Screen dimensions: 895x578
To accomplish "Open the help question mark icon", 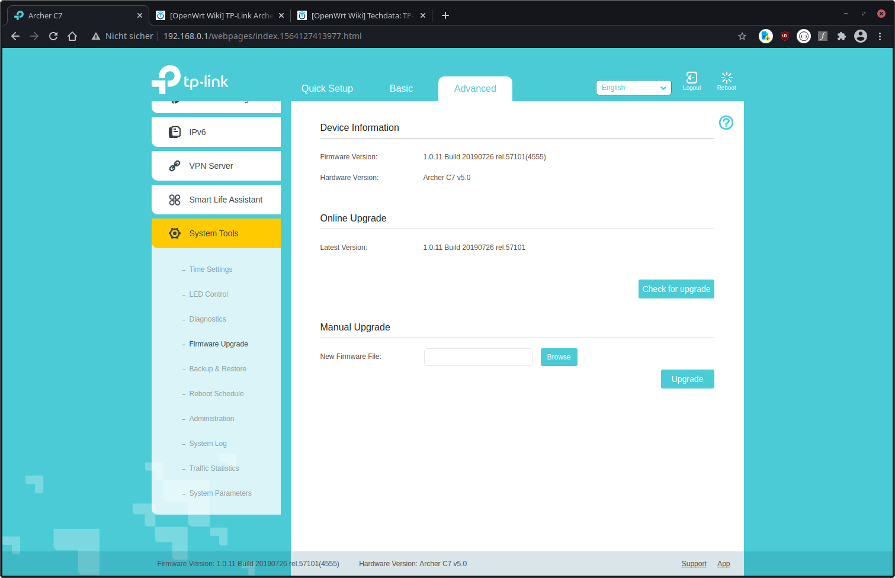I will coord(726,123).
